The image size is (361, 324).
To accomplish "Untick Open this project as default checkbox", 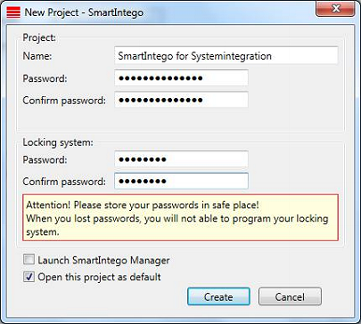I will click(x=29, y=277).
